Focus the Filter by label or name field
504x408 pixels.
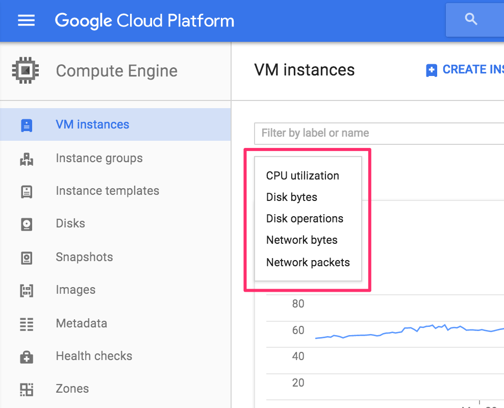[377, 134]
